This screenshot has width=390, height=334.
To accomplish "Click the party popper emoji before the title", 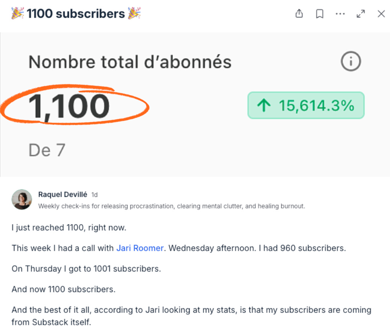I will pyautogui.click(x=18, y=13).
